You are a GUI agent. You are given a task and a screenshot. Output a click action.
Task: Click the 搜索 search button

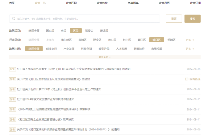(x=193, y=19)
